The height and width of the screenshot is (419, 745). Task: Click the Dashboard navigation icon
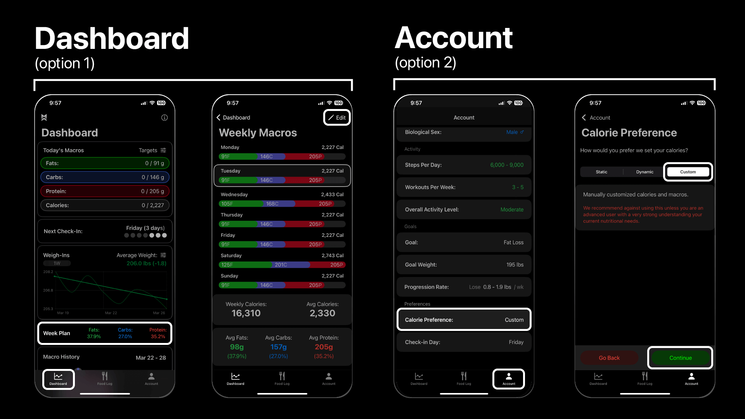[58, 379]
